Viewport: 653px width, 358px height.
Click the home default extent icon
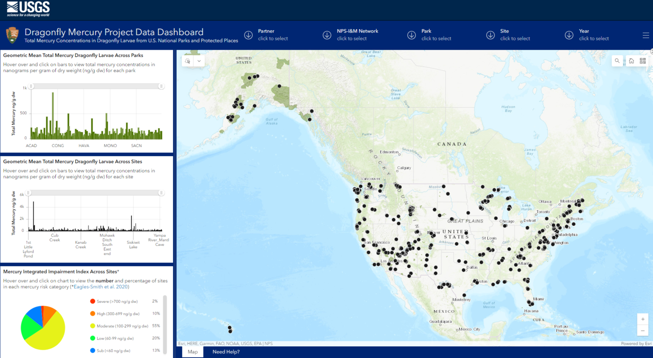click(631, 60)
